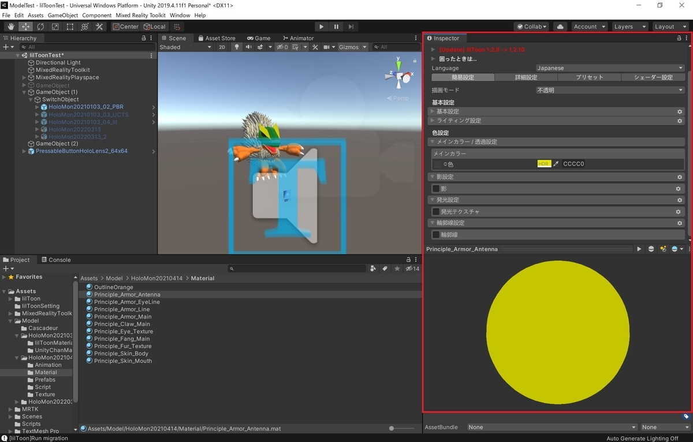Search by type in Project panel
693x442 pixels.
[x=373, y=269]
